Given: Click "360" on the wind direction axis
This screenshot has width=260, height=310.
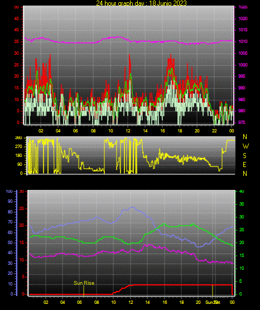Looking at the screenshot, I should [x=18, y=138].
